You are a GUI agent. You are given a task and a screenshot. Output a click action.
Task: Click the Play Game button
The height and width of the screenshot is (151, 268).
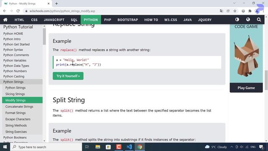point(246,88)
